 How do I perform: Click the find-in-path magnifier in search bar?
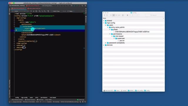click(x=36, y=11)
